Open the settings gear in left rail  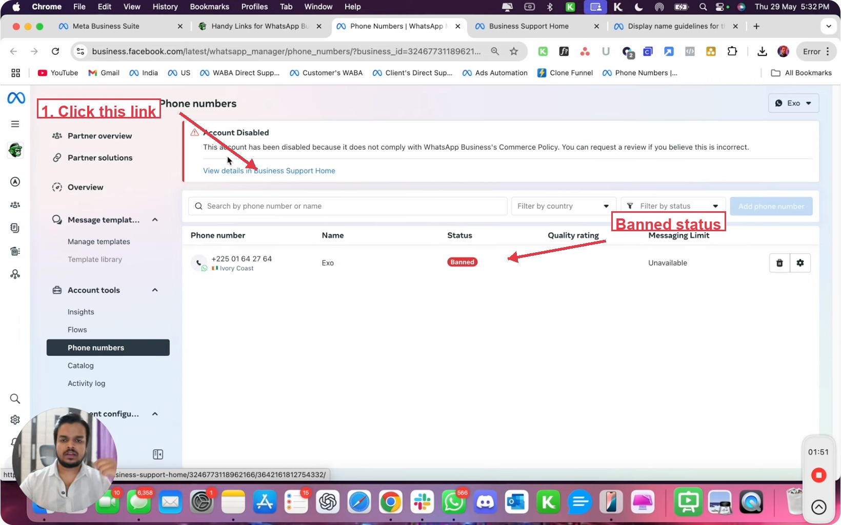pos(15,420)
